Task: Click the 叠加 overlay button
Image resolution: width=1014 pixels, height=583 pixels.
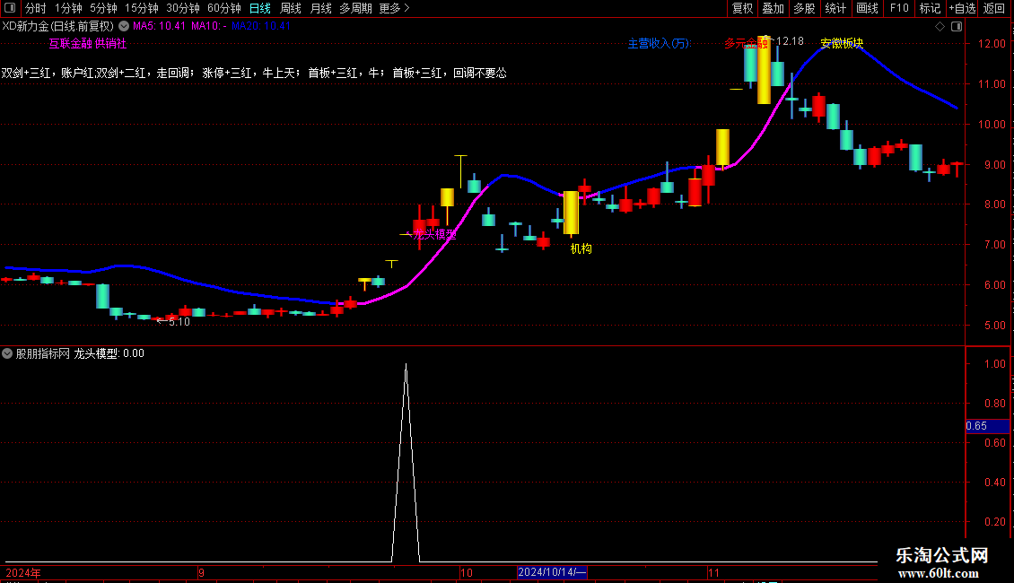Action: tap(773, 8)
